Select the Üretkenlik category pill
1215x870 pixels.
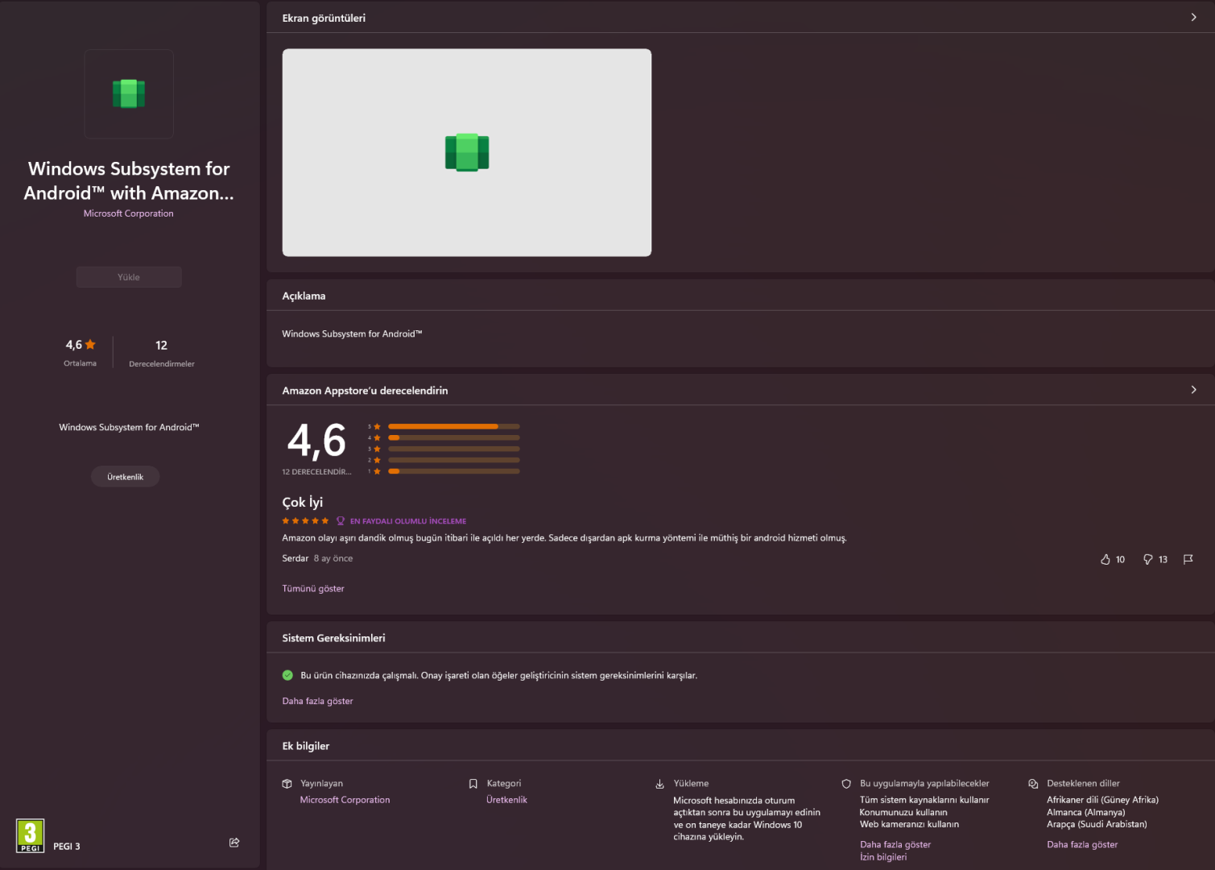coord(125,477)
